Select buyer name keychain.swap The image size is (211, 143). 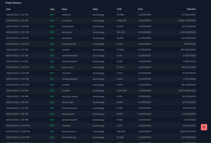tap(70, 97)
